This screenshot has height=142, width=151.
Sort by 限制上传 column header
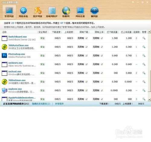tap(99, 32)
